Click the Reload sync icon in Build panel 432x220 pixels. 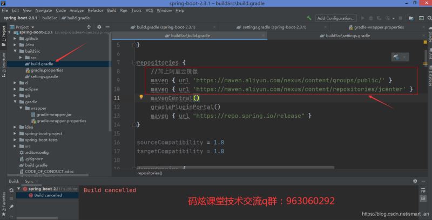pos(11,190)
